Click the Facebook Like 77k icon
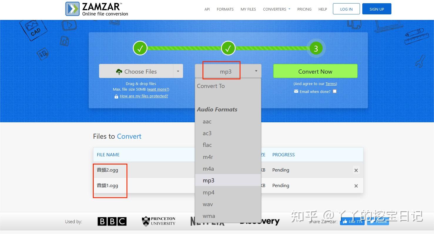Screen dimensions: 434x234 click(x=352, y=221)
